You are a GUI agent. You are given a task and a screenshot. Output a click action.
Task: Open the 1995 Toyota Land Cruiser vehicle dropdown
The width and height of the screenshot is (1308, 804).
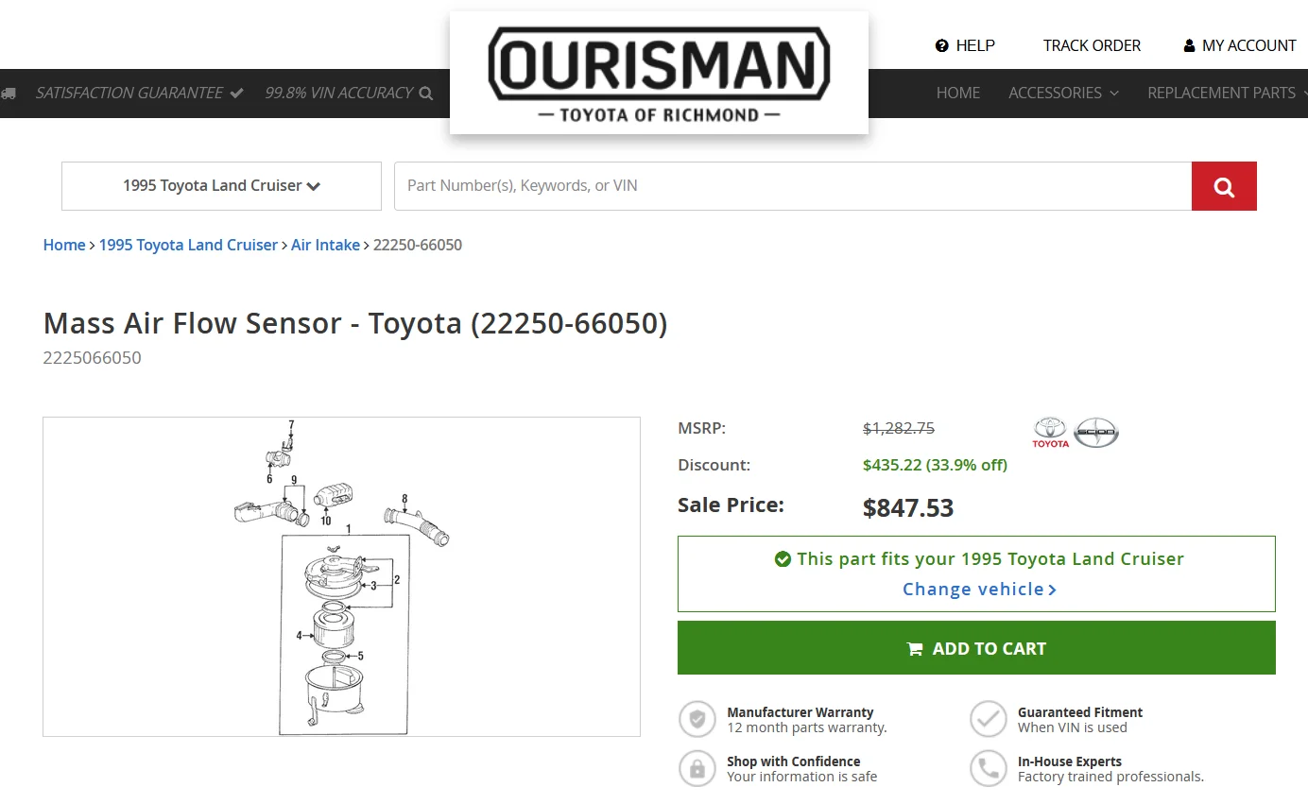[221, 186]
